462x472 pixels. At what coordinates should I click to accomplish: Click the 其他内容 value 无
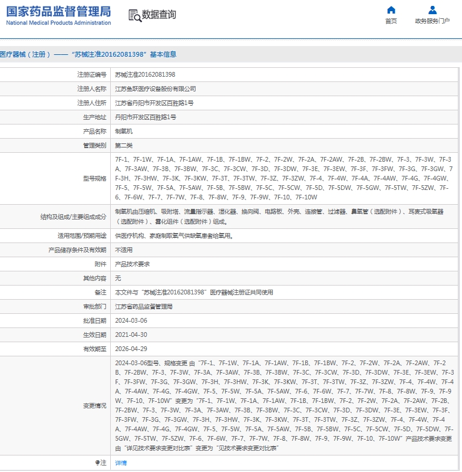point(118,278)
